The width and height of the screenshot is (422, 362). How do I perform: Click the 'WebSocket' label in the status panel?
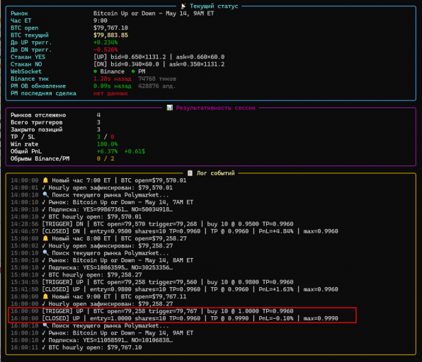click(26, 71)
